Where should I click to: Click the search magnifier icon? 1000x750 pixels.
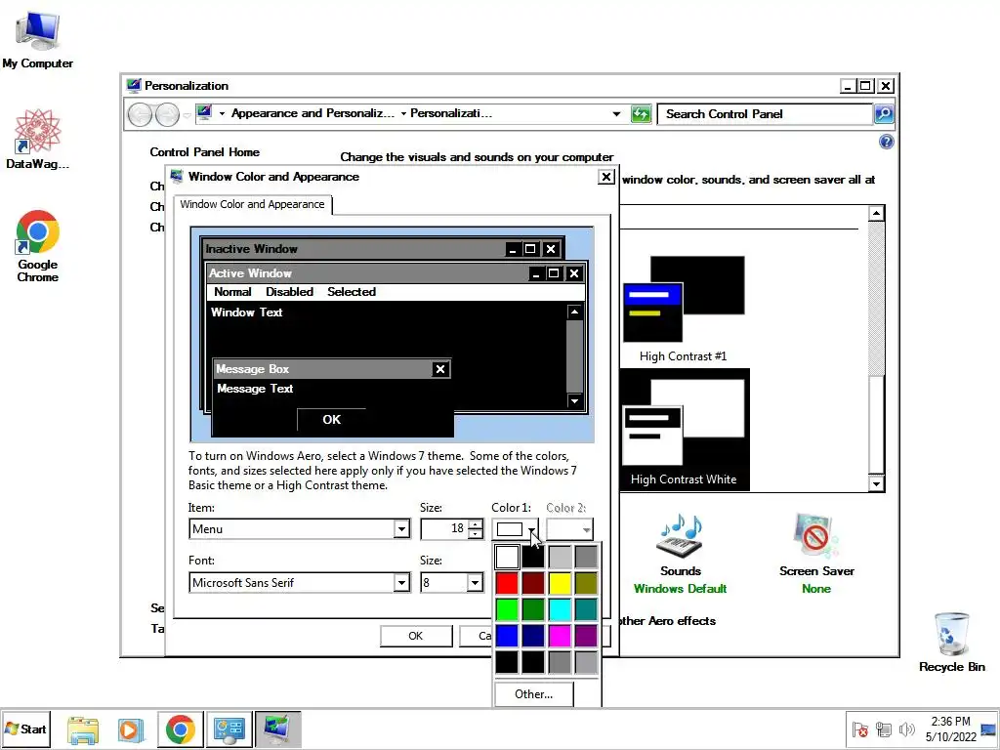coord(883,114)
